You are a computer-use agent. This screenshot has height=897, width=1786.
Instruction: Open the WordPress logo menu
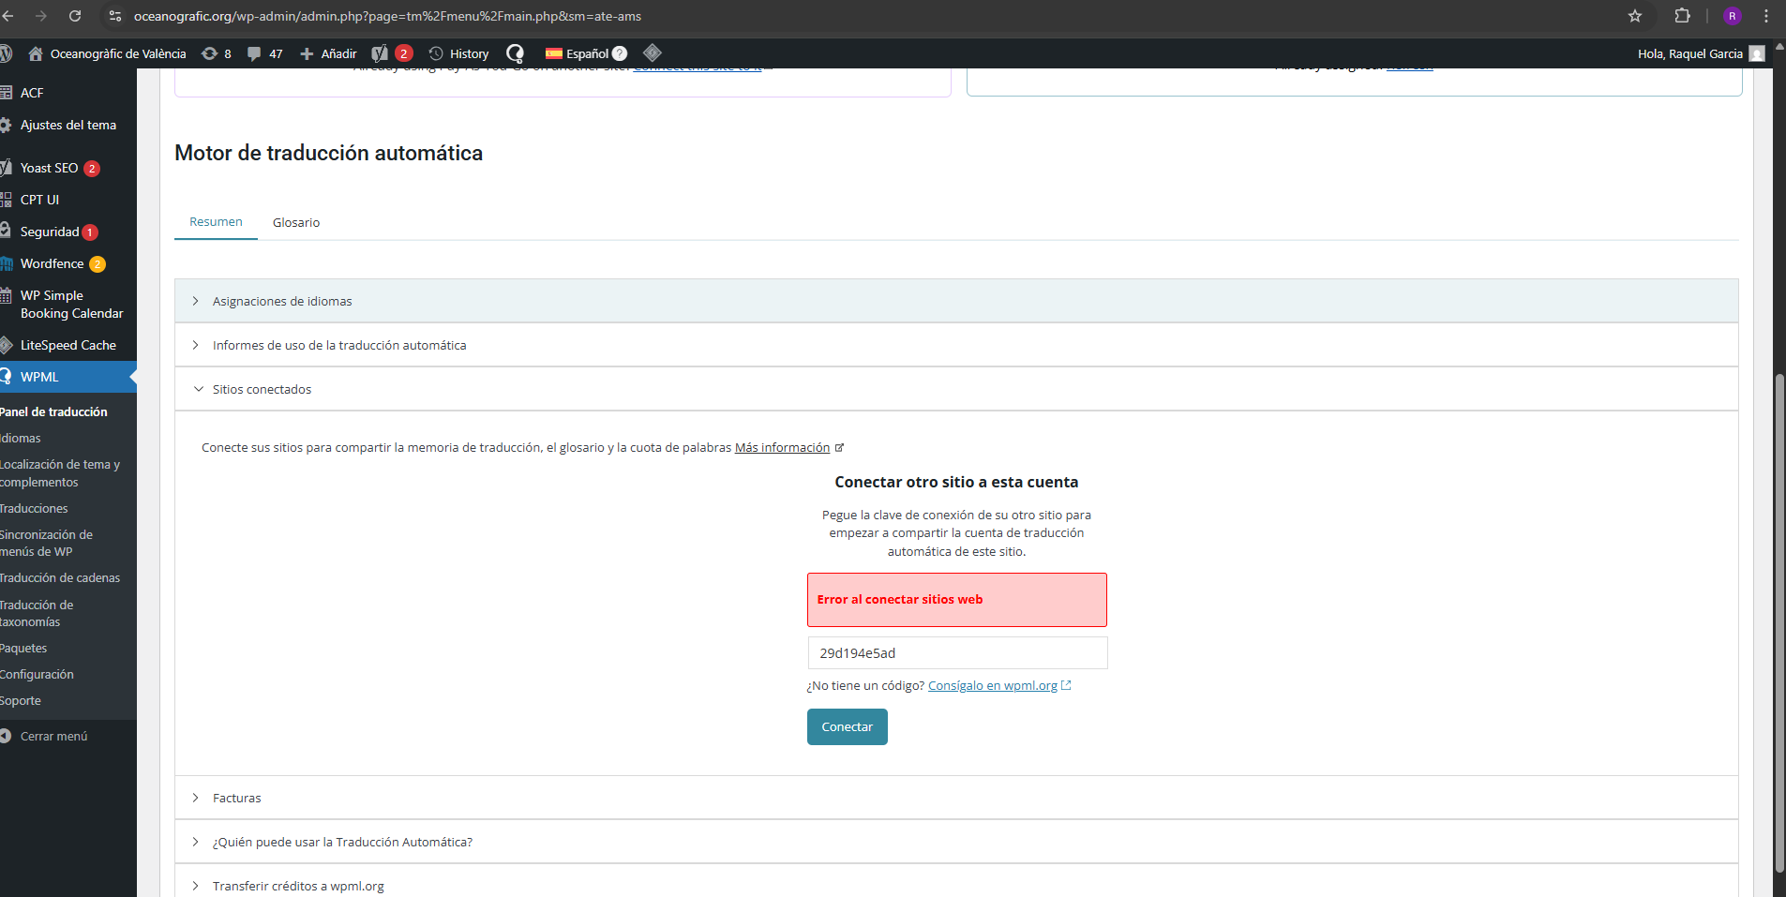[x=5, y=53]
